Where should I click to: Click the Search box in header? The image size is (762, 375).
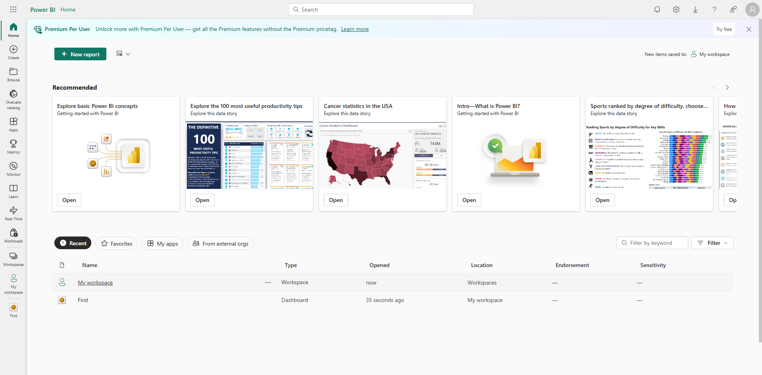[381, 10]
